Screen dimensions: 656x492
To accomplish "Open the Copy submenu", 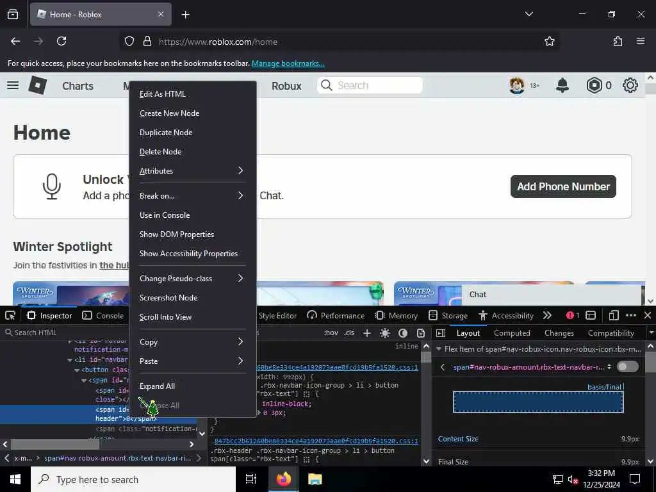I will pyautogui.click(x=192, y=342).
